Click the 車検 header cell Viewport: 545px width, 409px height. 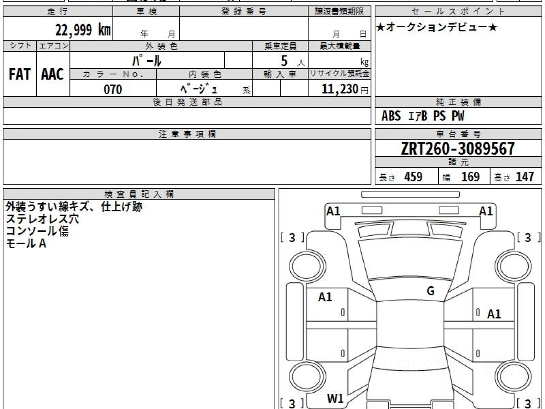146,12
